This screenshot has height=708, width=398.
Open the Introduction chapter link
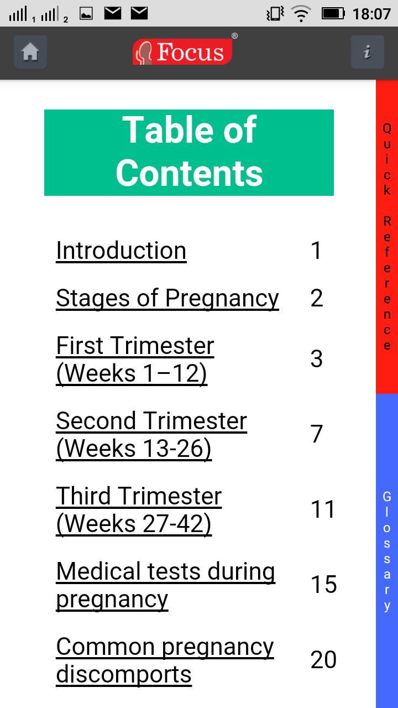[121, 251]
